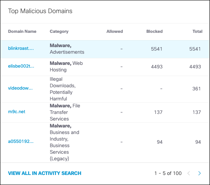Sort by Allowed column header
The height and width of the screenshot is (185, 210).
click(115, 31)
